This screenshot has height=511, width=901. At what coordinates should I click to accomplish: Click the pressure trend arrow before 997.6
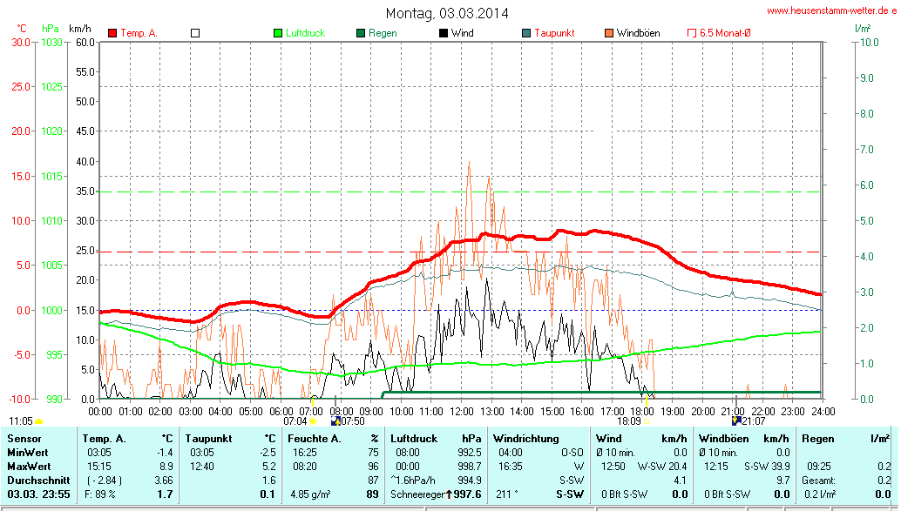pyautogui.click(x=449, y=494)
